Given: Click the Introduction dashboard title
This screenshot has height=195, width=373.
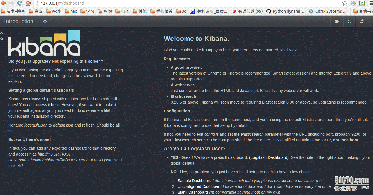Looking at the screenshot, I should point(19,21).
